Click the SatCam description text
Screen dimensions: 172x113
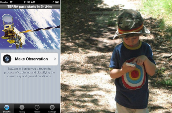tap(29, 72)
